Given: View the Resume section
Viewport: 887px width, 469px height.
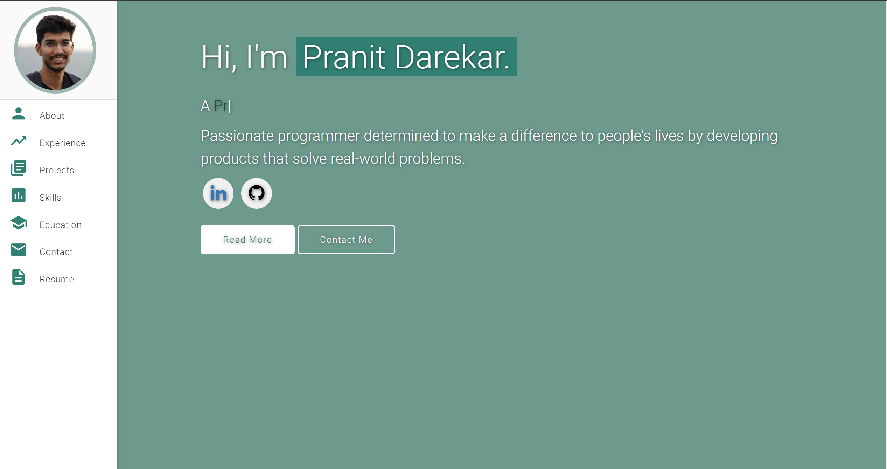Looking at the screenshot, I should [56, 279].
